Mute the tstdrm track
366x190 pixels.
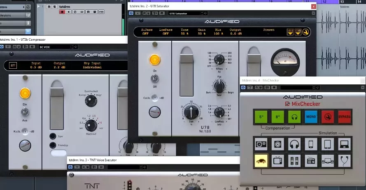(49, 7)
